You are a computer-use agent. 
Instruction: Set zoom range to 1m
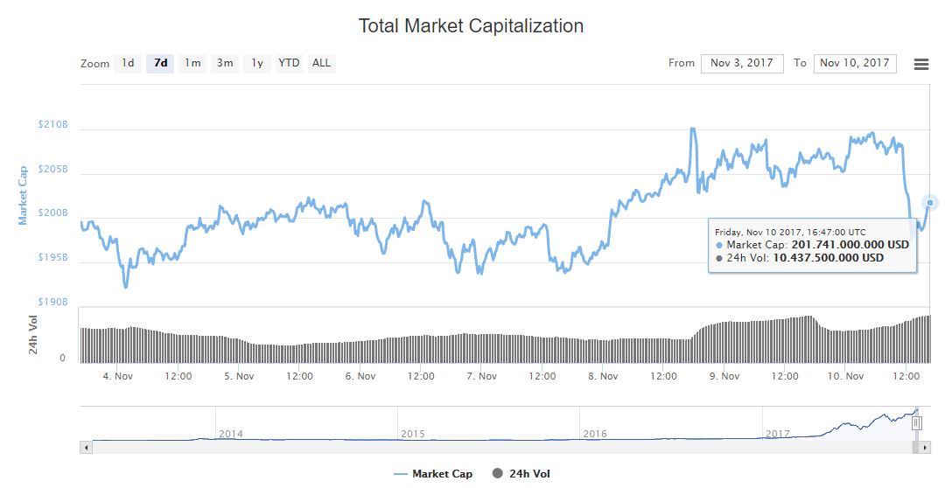[x=192, y=63]
